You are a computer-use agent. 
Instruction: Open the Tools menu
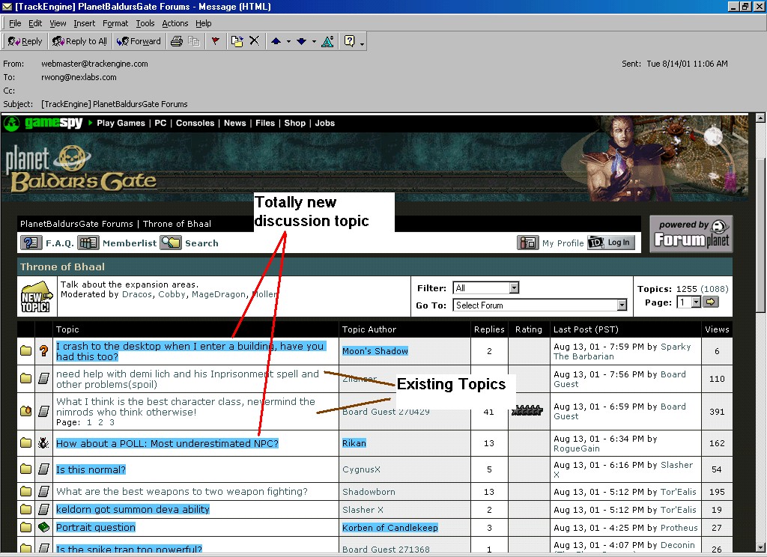click(x=145, y=23)
